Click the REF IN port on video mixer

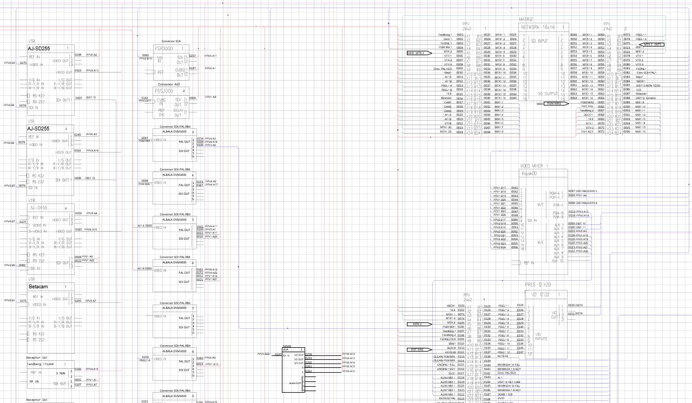pos(530,263)
